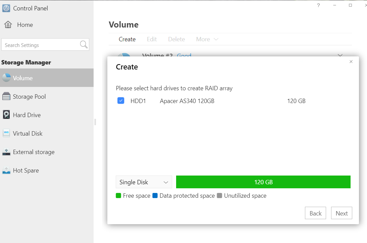Click the sidebar splitter handle
The width and height of the screenshot is (367, 243).
click(95, 122)
